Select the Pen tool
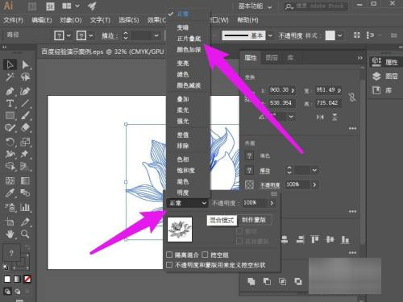 tap(10, 91)
